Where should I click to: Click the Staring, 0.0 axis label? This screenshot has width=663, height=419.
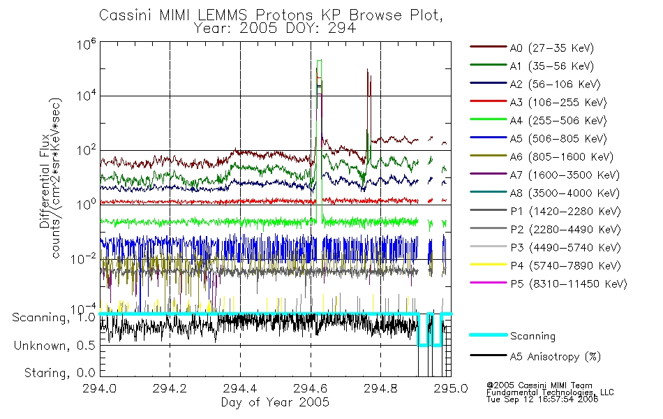click(59, 373)
